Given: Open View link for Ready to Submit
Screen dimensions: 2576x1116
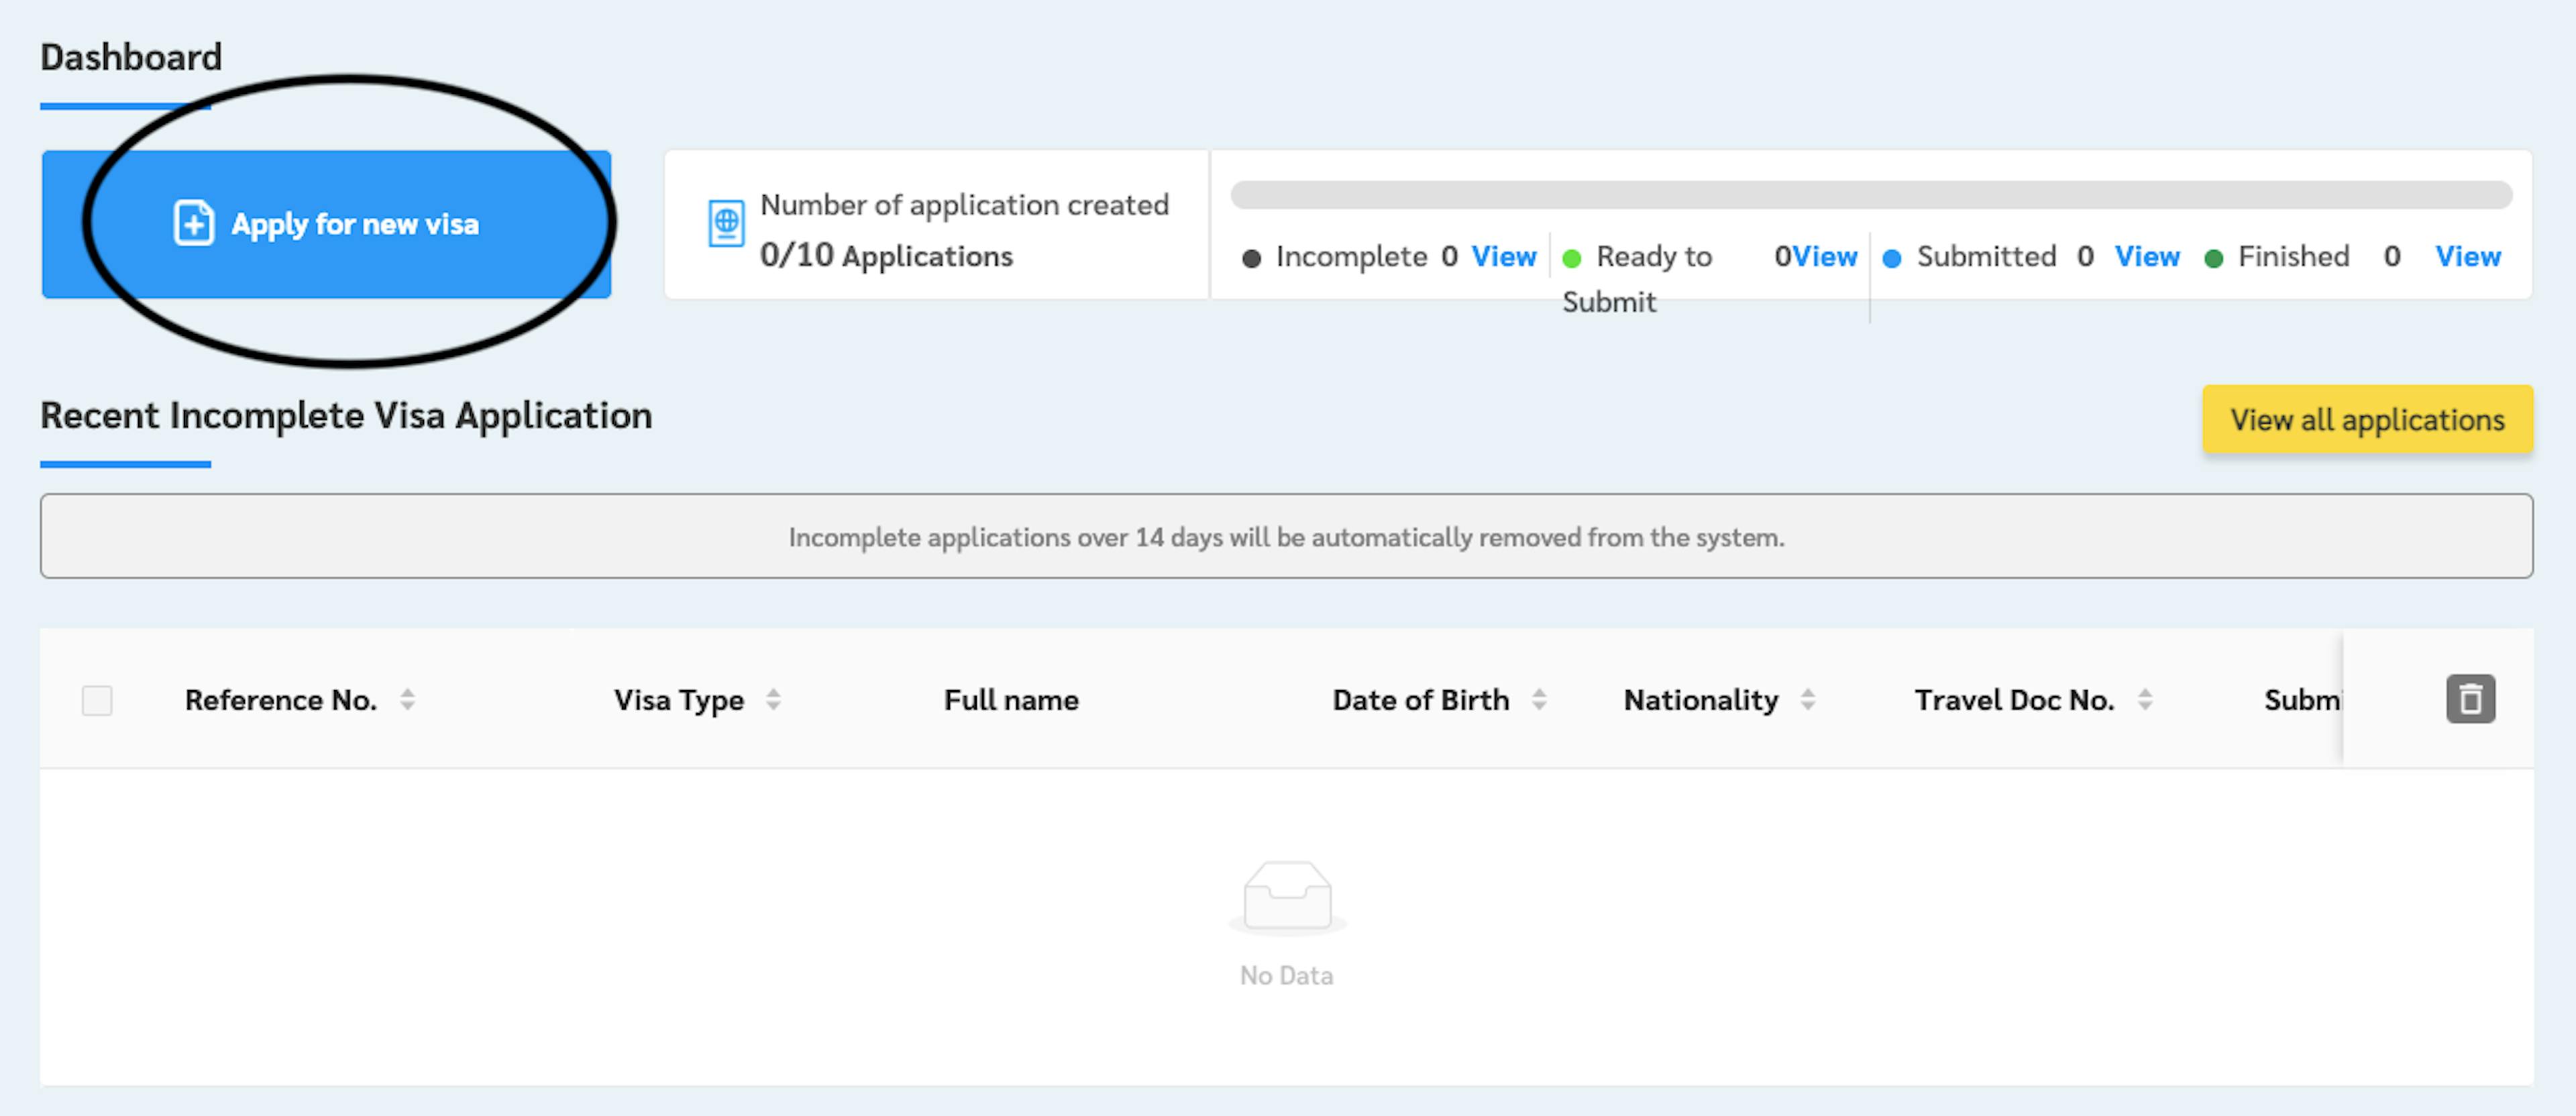Looking at the screenshot, I should (1825, 257).
